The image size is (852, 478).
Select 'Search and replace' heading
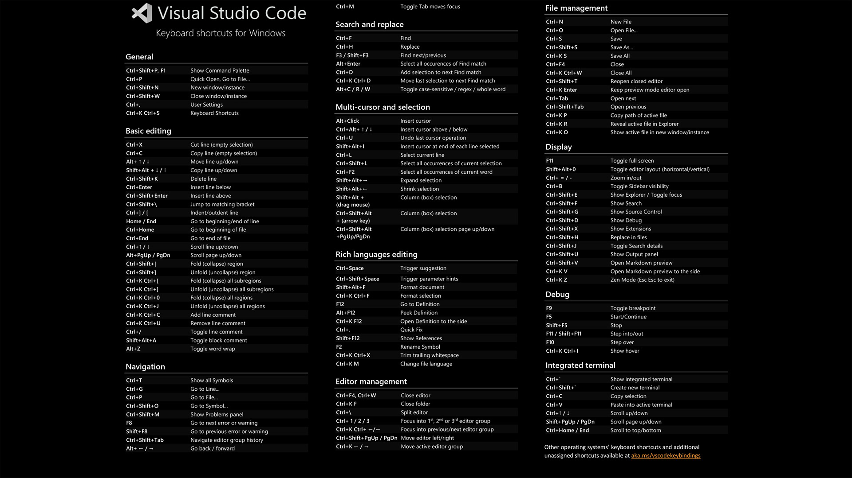click(x=369, y=24)
